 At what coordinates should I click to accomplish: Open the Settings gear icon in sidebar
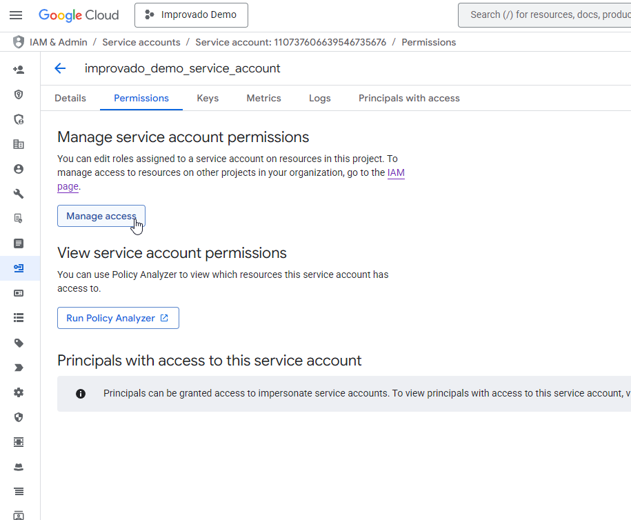(19, 392)
